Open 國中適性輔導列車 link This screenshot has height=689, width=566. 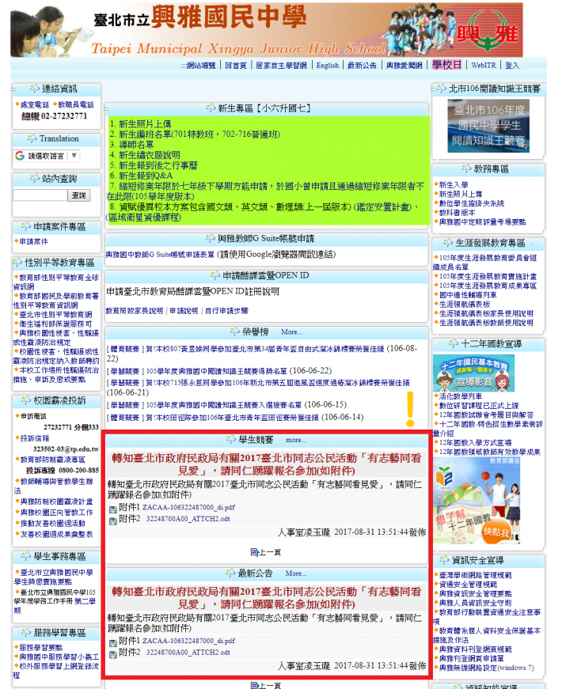[x=468, y=295]
